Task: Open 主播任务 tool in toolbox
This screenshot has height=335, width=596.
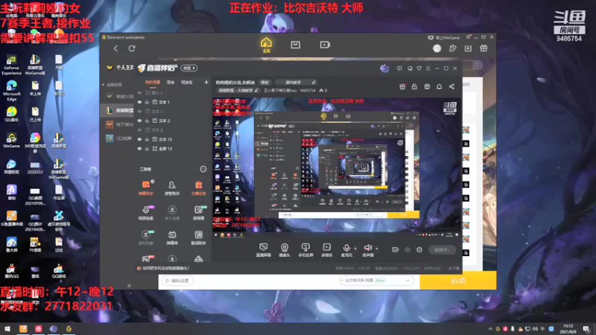Action: click(x=198, y=188)
